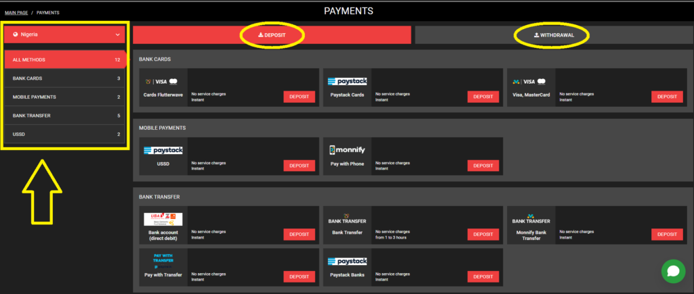Select USSD filter in sidebar
The image size is (694, 294).
click(65, 134)
